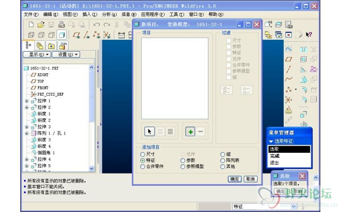Click the select arrow tool in family dialog
Viewport: 341px width, 212px height.
pyautogui.click(x=149, y=131)
